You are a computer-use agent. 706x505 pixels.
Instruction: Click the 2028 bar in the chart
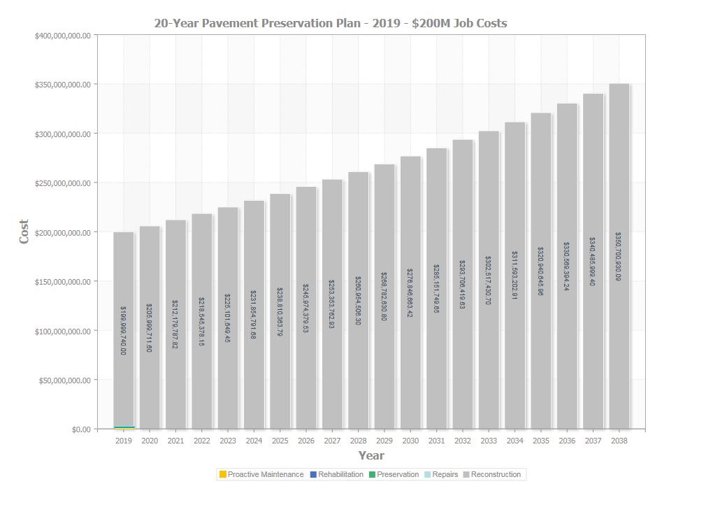pos(359,301)
